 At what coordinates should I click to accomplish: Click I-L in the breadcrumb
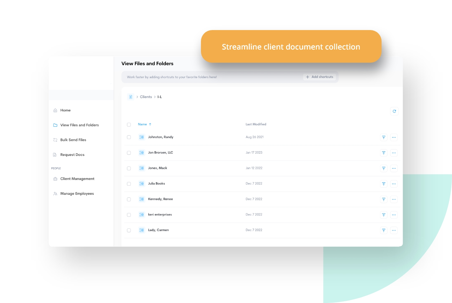pos(159,97)
